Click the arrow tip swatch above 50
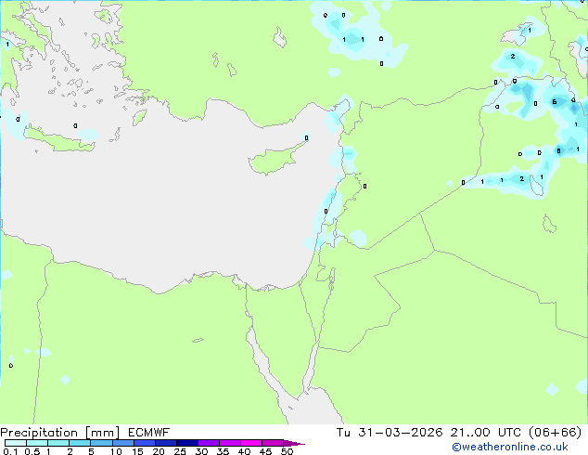Screen dimensions: 588x455 click(294, 443)
